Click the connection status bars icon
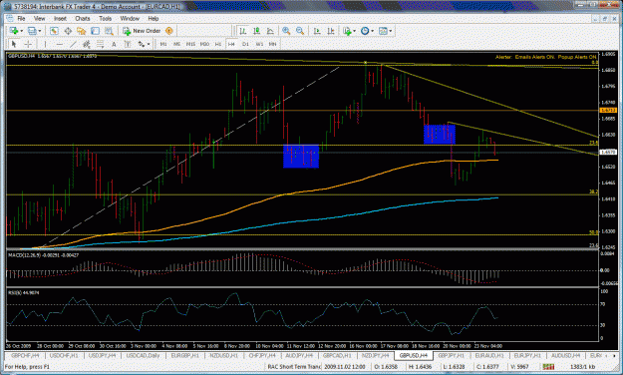The image size is (623, 375). click(548, 366)
